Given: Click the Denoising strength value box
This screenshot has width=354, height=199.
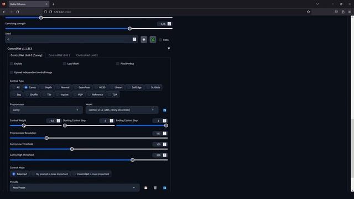Looking at the screenshot, I should [x=164, y=24].
